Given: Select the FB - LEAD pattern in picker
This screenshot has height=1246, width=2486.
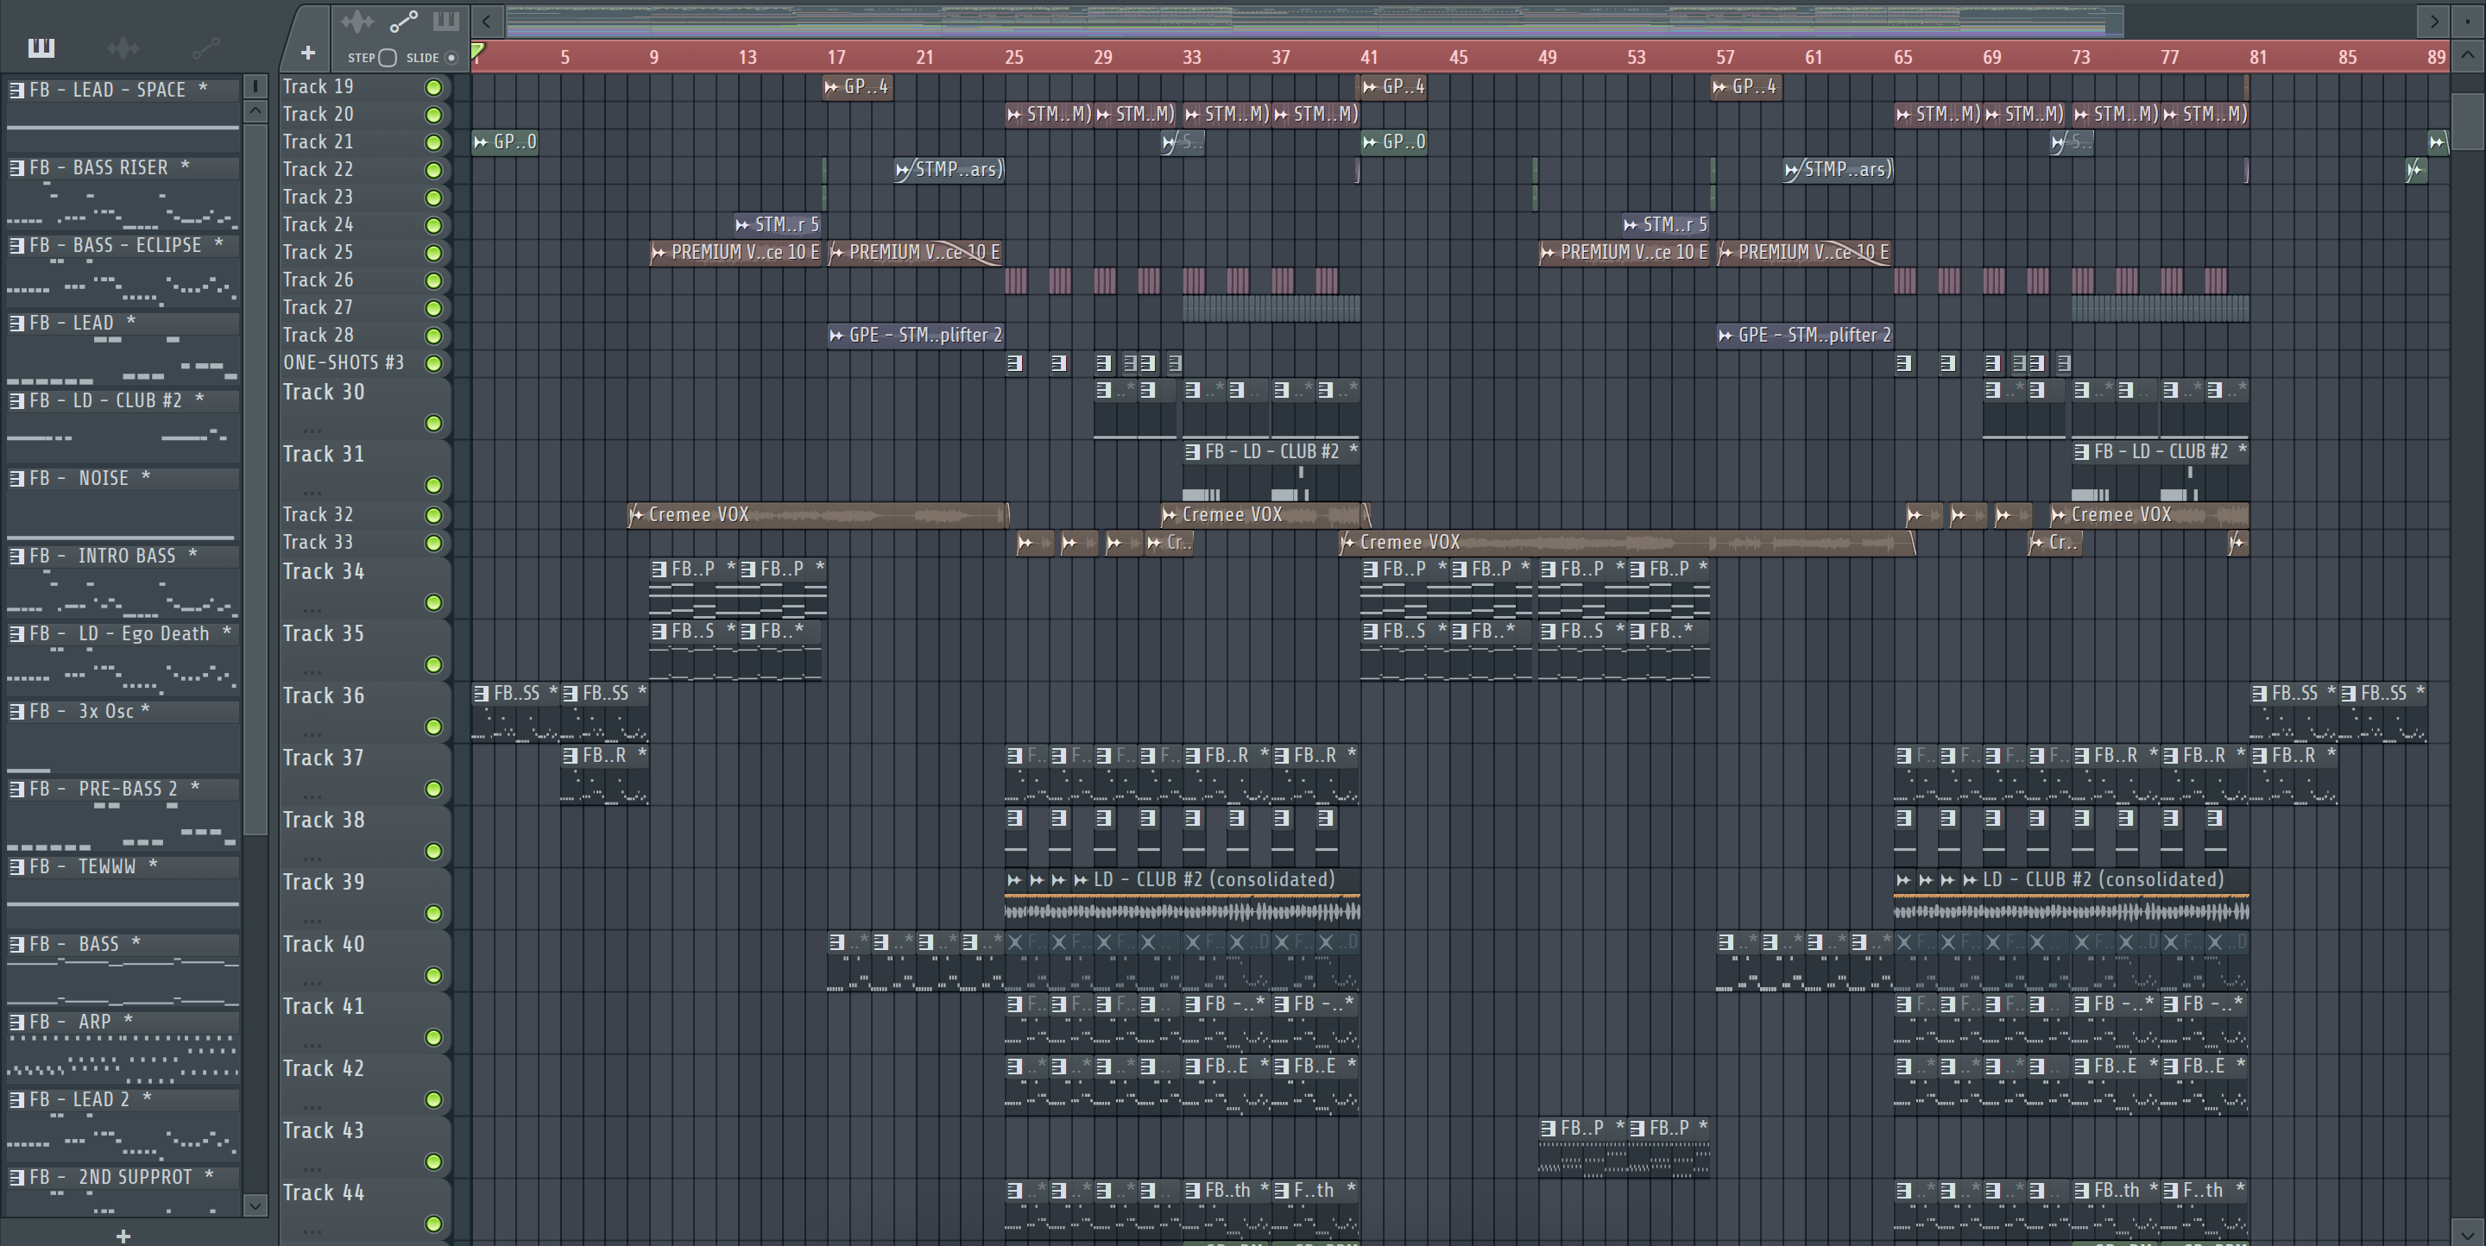Looking at the screenshot, I should [123, 323].
